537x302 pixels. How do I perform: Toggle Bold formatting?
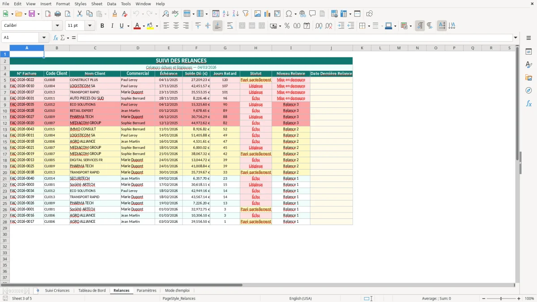102,26
